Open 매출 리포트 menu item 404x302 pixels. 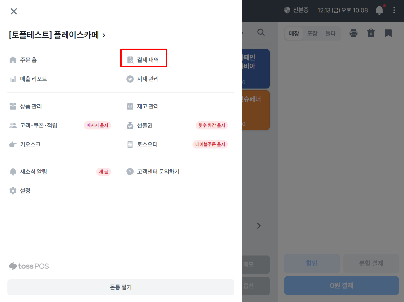coord(33,79)
